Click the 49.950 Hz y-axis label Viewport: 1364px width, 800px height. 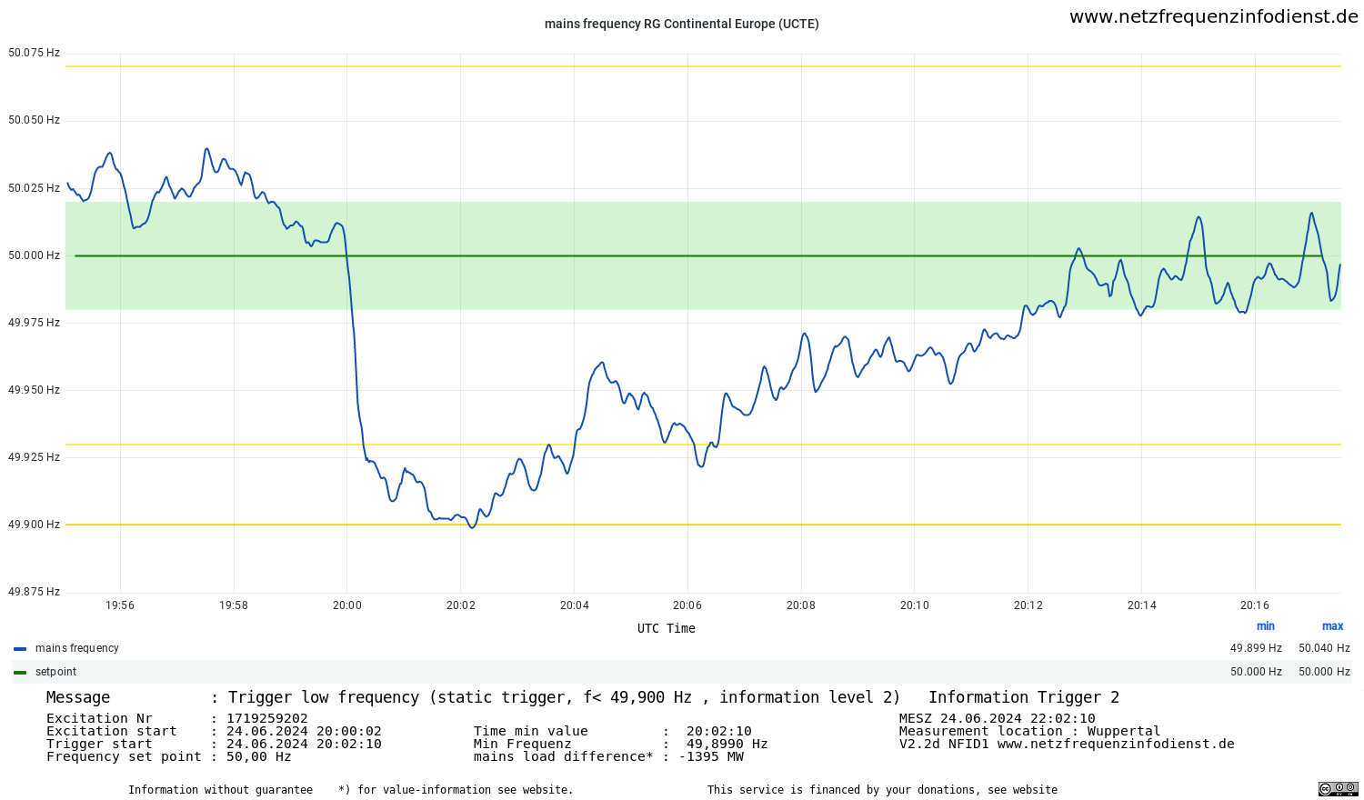[34, 390]
